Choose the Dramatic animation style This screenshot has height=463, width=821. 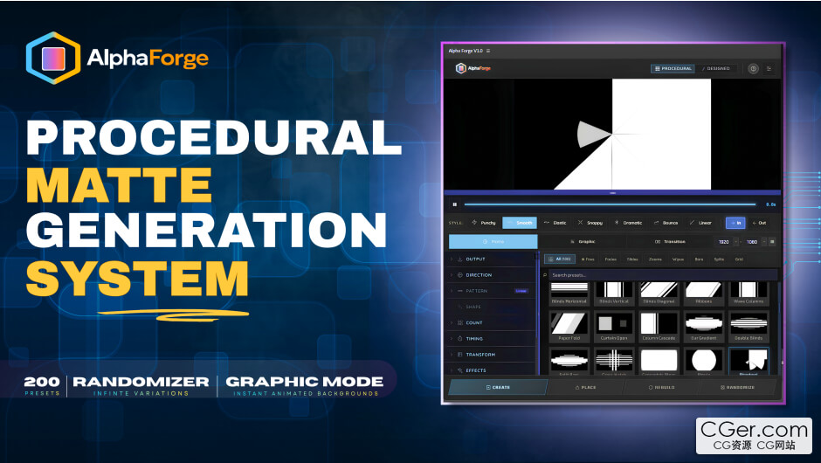tap(628, 223)
